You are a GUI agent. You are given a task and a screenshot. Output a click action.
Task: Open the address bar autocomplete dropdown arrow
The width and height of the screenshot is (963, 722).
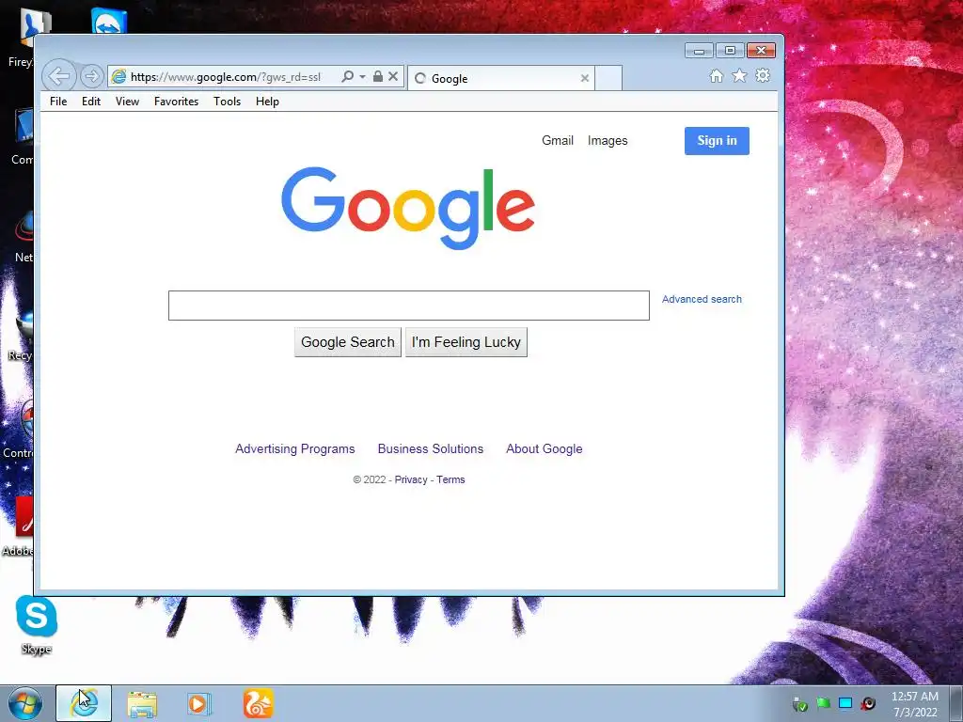click(362, 77)
